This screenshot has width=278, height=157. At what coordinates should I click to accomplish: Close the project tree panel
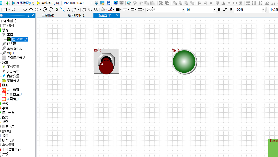(33, 15)
